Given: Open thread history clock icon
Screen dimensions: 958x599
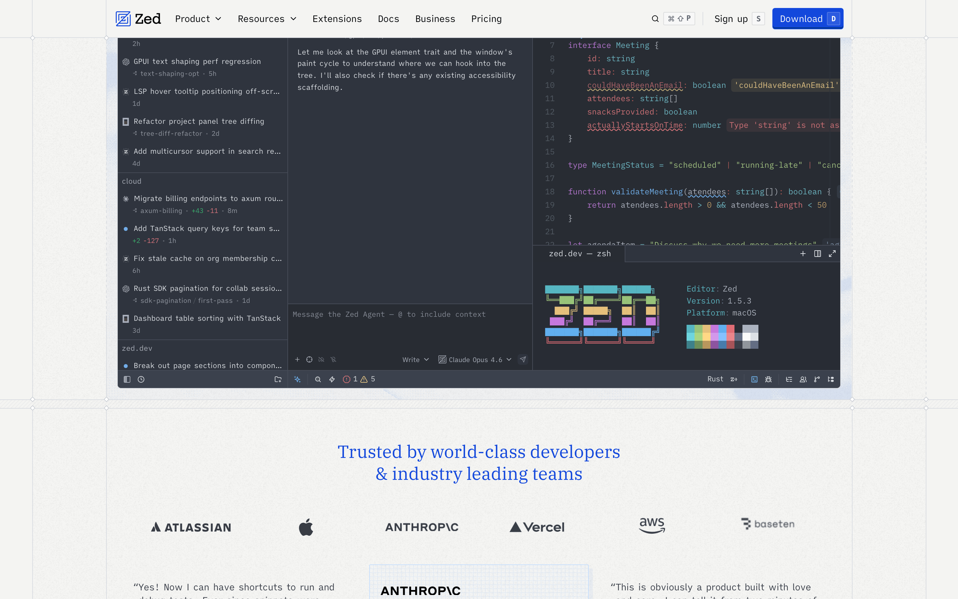Looking at the screenshot, I should tap(141, 379).
